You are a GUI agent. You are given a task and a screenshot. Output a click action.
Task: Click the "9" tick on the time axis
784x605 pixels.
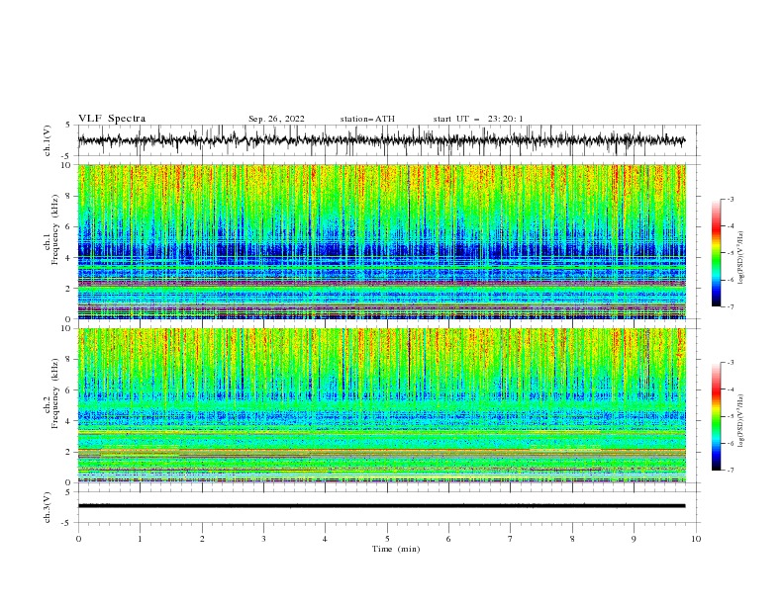[634, 539]
